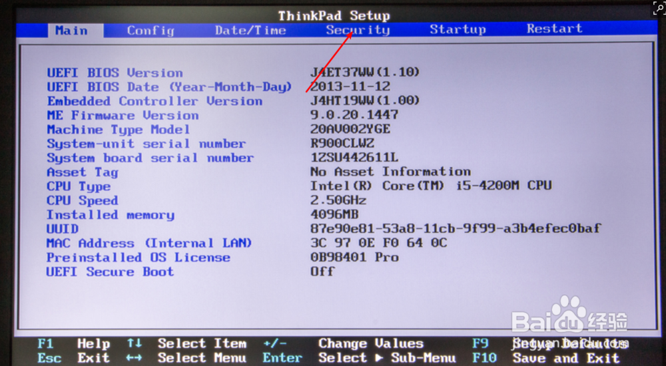Click the F1 Help hint

[74, 343]
